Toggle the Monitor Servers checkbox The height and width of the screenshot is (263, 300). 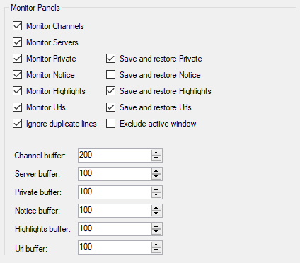pyautogui.click(x=18, y=42)
